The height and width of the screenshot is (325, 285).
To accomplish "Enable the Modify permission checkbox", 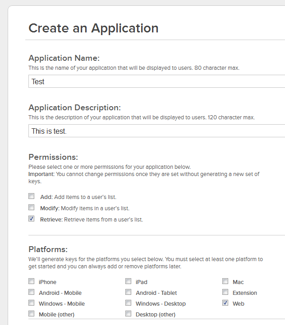I will pyautogui.click(x=32, y=207).
